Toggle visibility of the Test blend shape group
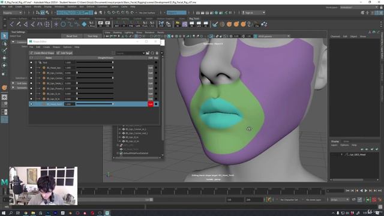The width and height of the screenshot is (384, 216). pos(31,62)
